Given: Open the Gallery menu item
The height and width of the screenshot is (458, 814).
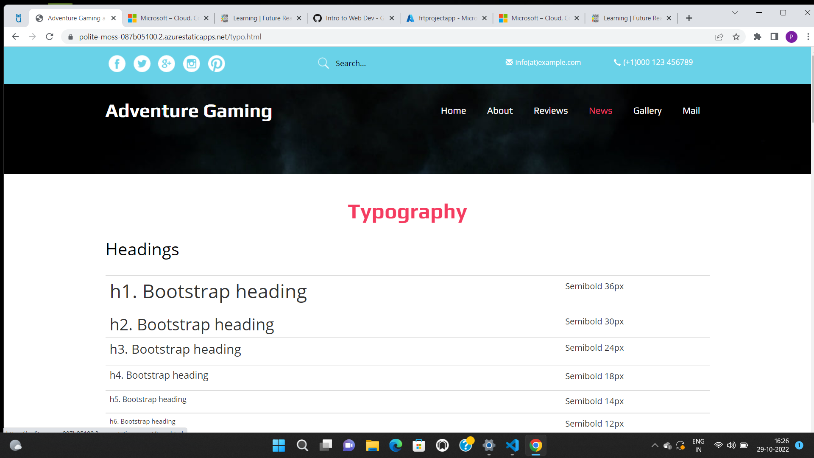Looking at the screenshot, I should pos(647,111).
